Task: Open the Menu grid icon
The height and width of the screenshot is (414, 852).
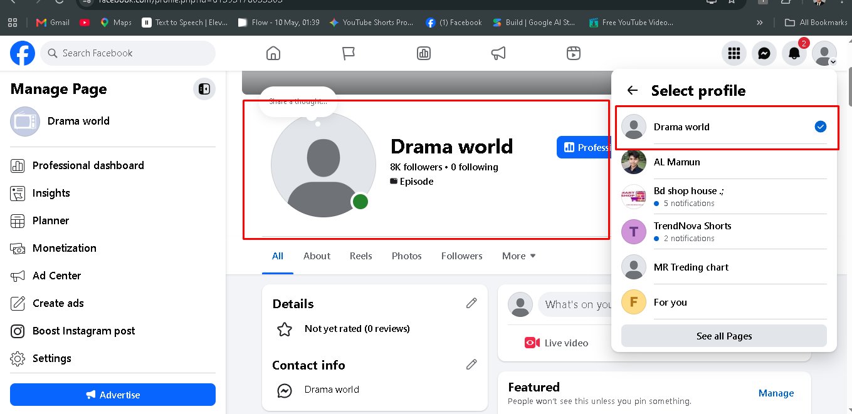Action: [734, 53]
